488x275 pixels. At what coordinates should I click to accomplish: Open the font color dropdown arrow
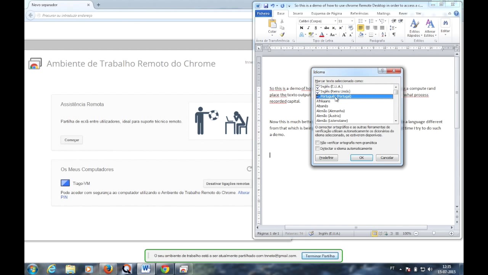pos(327,35)
